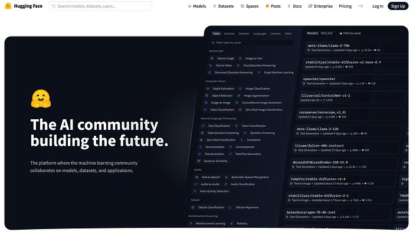Click the Enterprise icon in navigation
The width and height of the screenshot is (413, 245).
[310, 6]
